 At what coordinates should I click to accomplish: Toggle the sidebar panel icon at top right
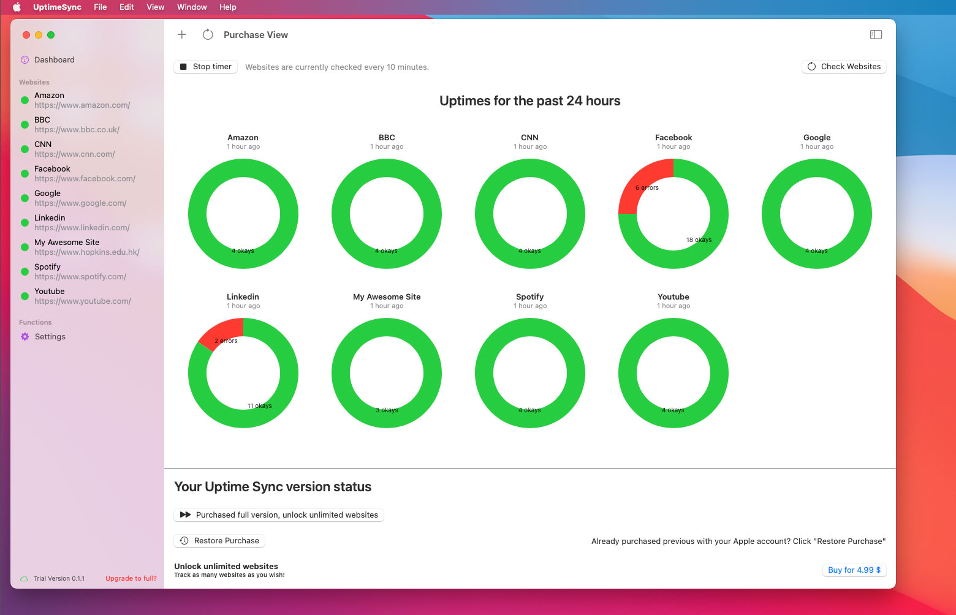click(x=876, y=35)
